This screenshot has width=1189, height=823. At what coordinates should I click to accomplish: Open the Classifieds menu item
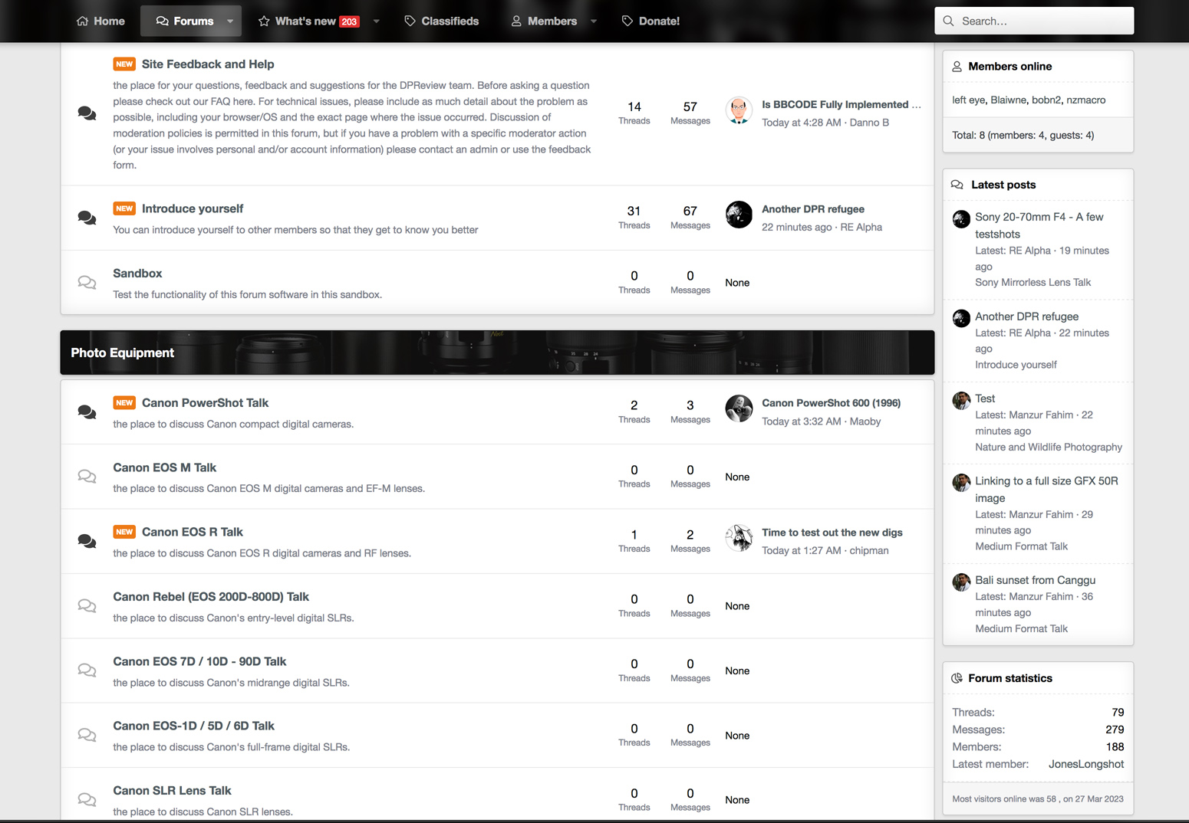coord(442,21)
